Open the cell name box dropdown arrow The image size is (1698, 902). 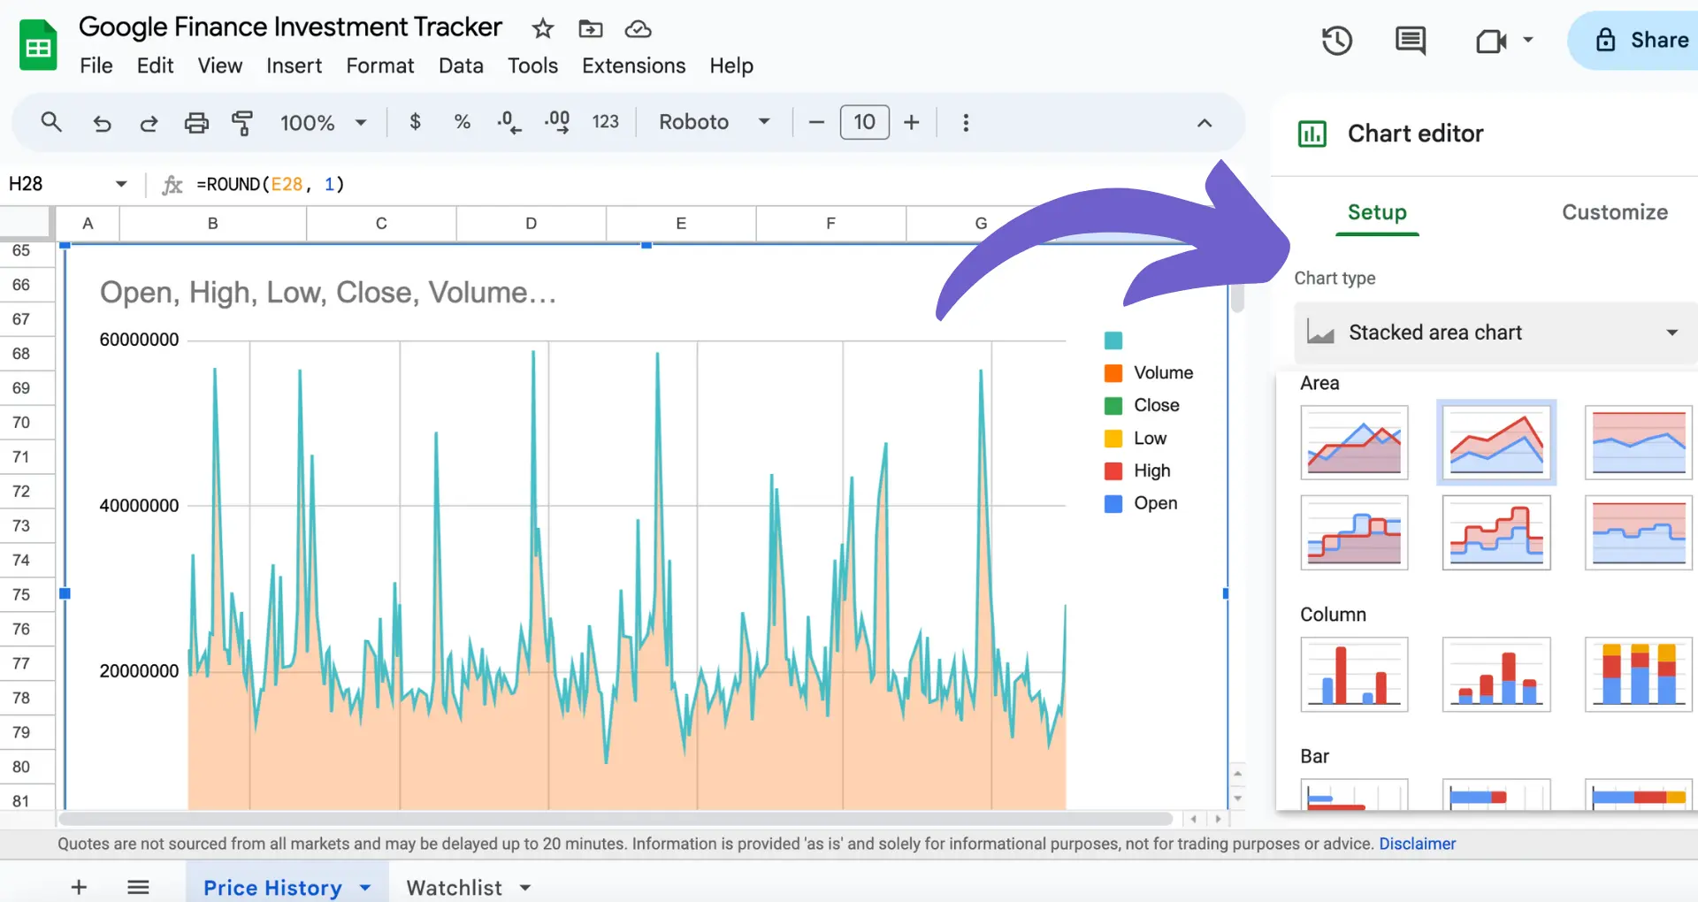(121, 184)
